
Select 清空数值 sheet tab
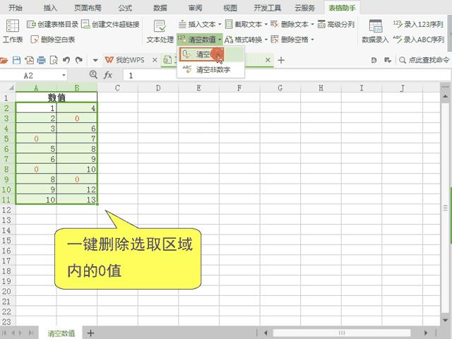61,333
